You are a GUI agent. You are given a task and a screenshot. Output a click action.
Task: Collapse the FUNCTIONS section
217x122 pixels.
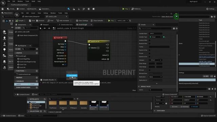[15, 71]
